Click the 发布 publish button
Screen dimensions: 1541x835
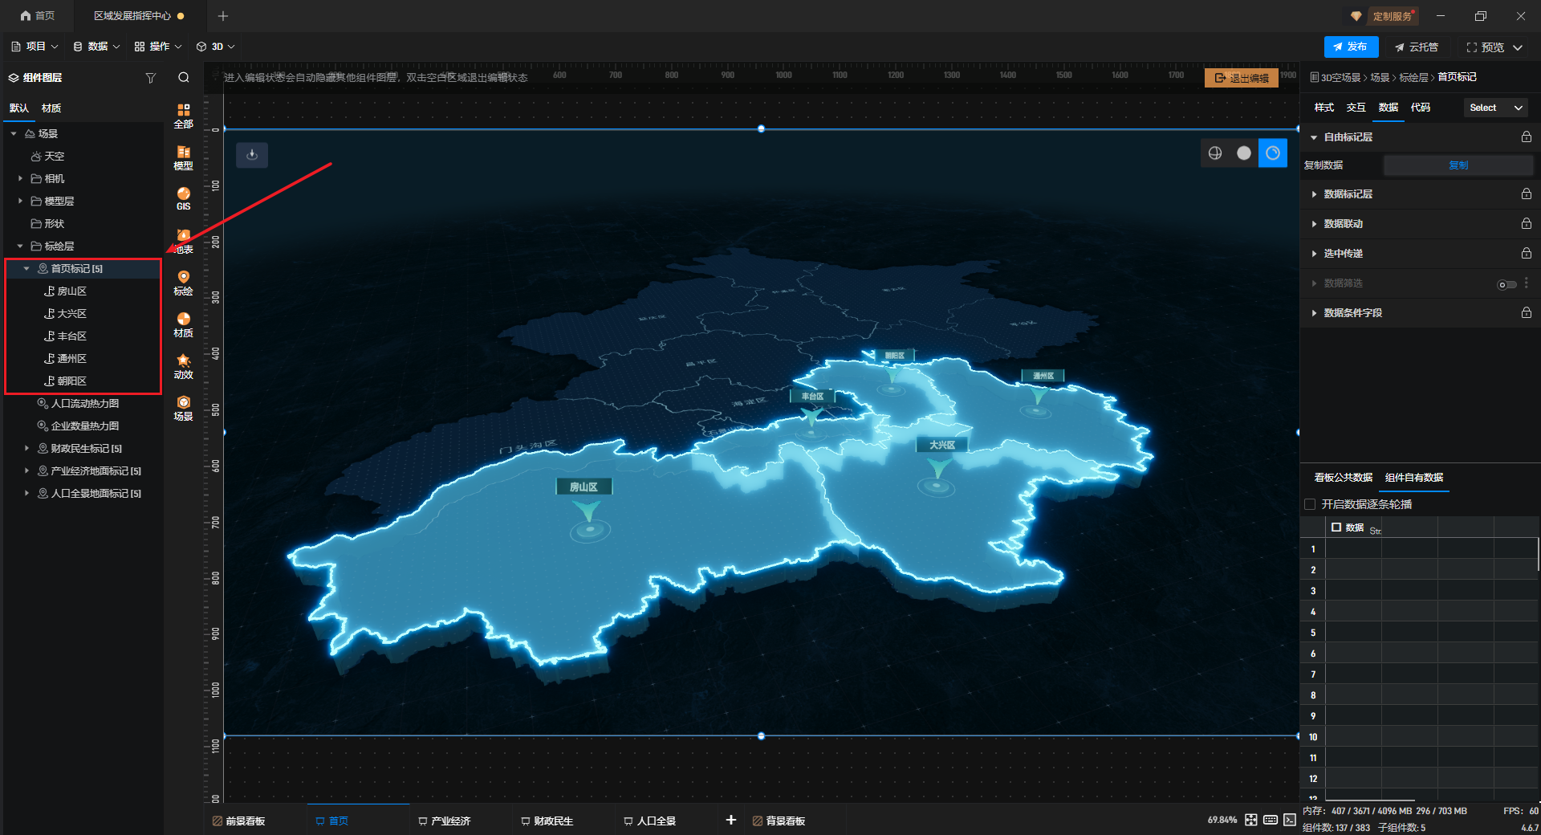1351,47
